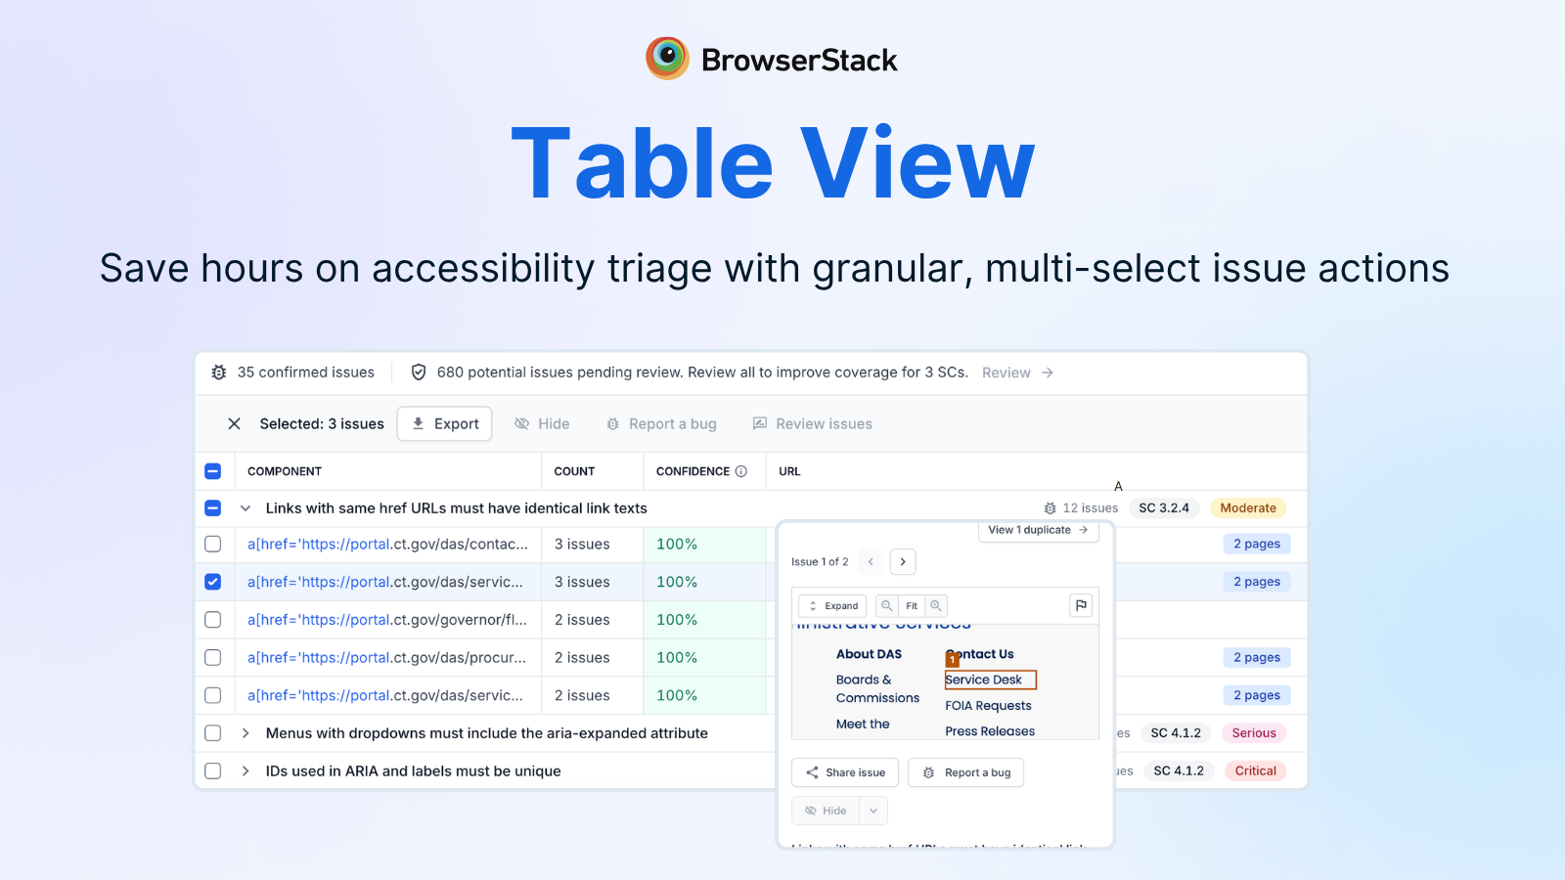This screenshot has width=1565, height=880.
Task: Open Review issues action
Action: click(812, 423)
